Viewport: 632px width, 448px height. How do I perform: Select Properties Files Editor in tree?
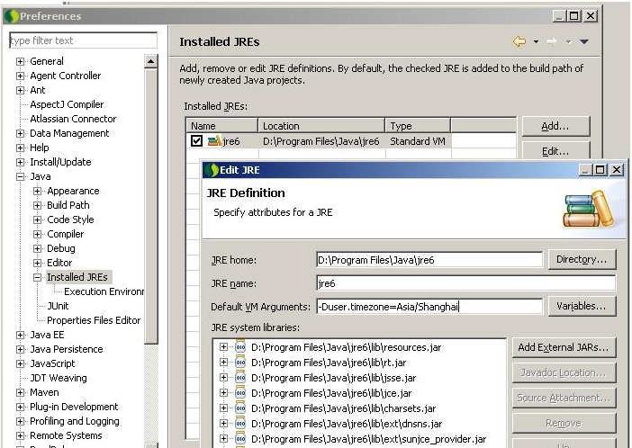pyautogui.click(x=94, y=320)
